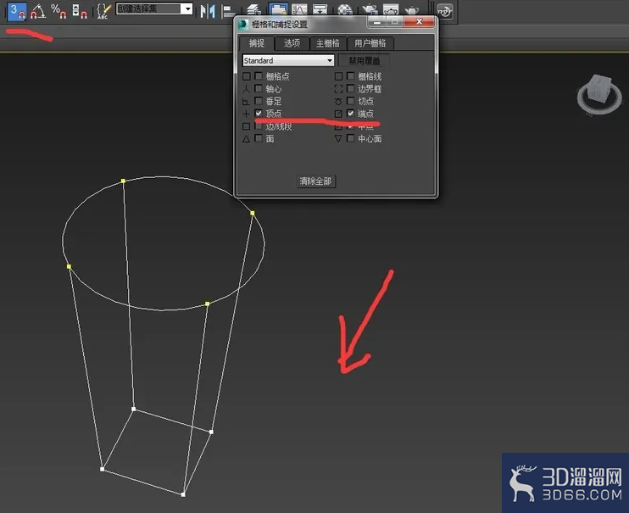Screen dimensions: 629x513
Task: Select the Align tool
Action: pos(228,11)
